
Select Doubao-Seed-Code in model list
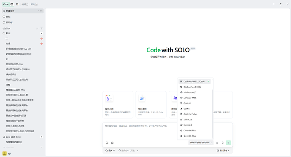click(194, 87)
